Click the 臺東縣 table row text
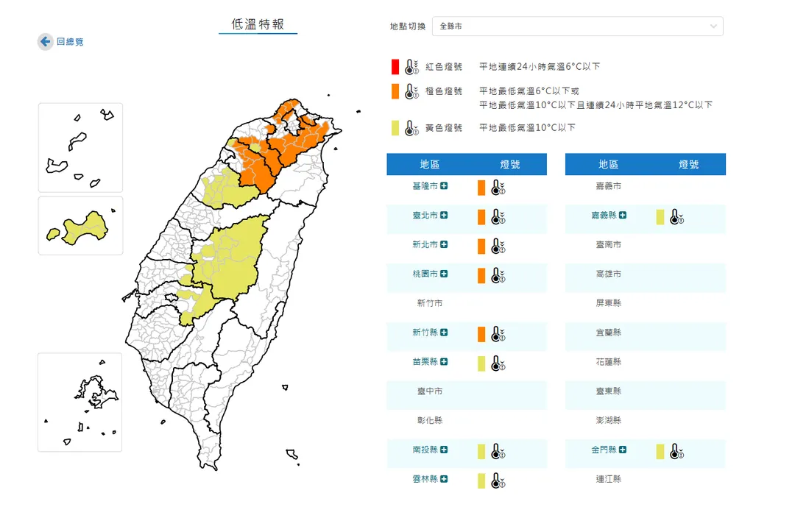This screenshot has width=795, height=518. (x=608, y=391)
